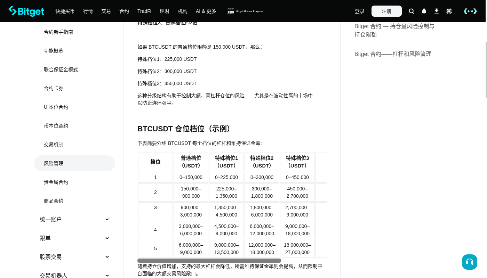Viewport: 487px width, 278px height.
Task: Open the 机构 menu
Action: pos(183,11)
